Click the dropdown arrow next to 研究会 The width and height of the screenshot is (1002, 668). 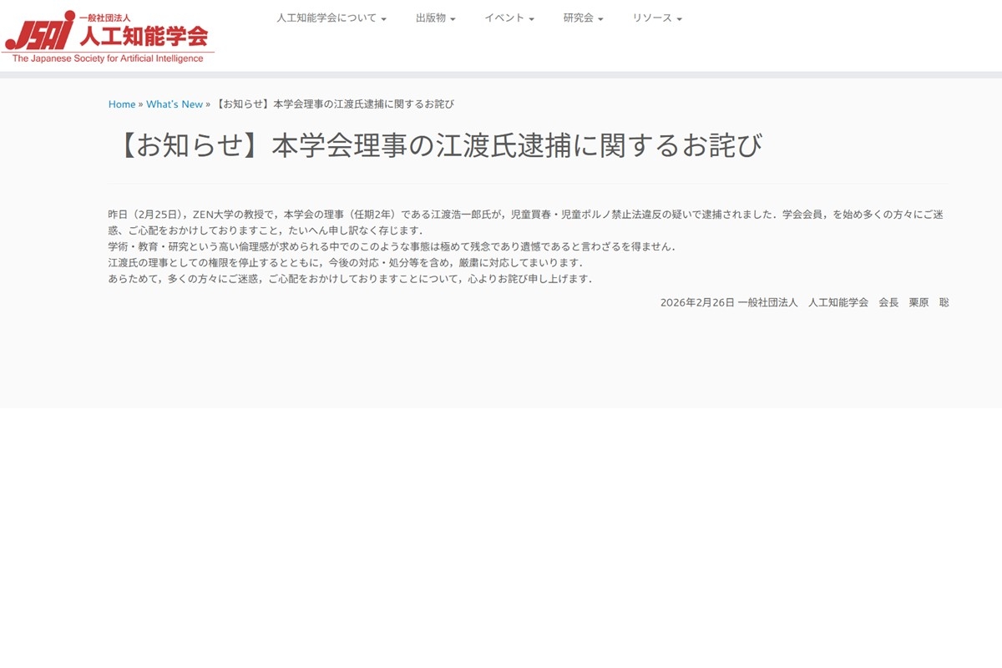point(600,19)
